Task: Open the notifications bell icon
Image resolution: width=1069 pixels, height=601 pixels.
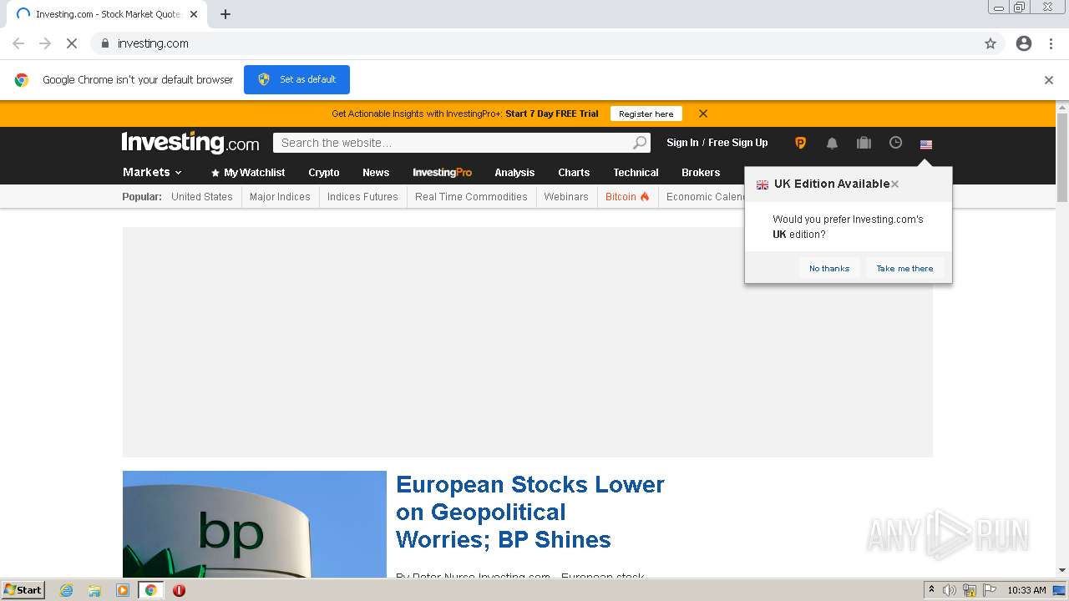Action: (x=832, y=143)
